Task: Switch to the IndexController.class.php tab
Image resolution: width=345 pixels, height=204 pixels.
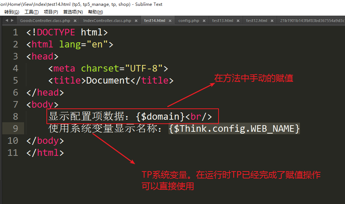Action: 107,21
